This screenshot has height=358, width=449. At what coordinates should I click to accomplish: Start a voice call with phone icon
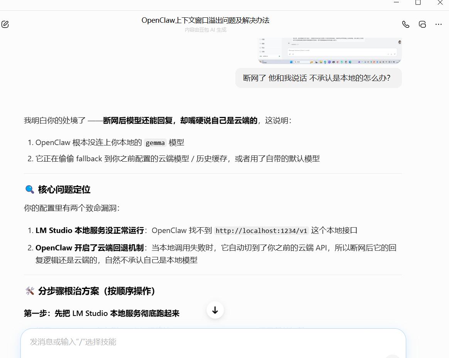tap(405, 24)
